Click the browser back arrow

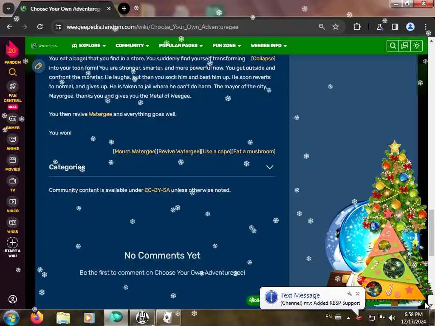[9, 27]
